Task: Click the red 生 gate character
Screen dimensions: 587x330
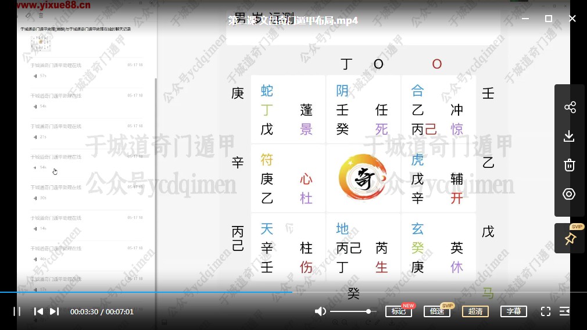Action: pos(381,267)
